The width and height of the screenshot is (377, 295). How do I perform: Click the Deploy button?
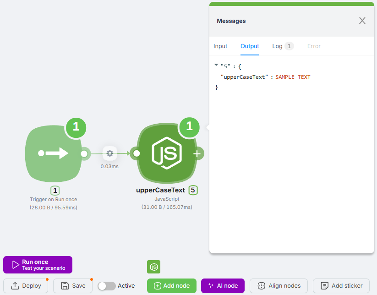click(x=26, y=286)
